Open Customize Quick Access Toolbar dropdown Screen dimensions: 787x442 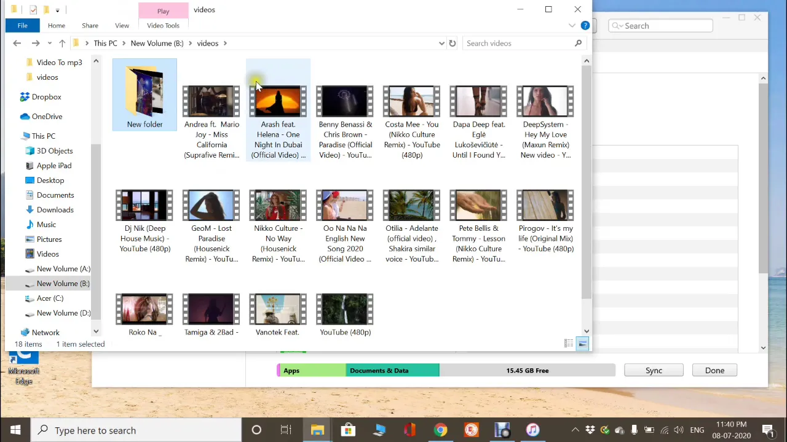pos(57,10)
